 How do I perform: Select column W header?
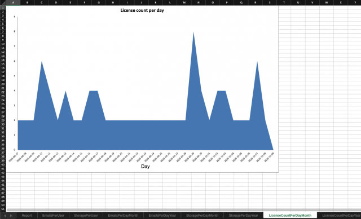pos(327,2)
